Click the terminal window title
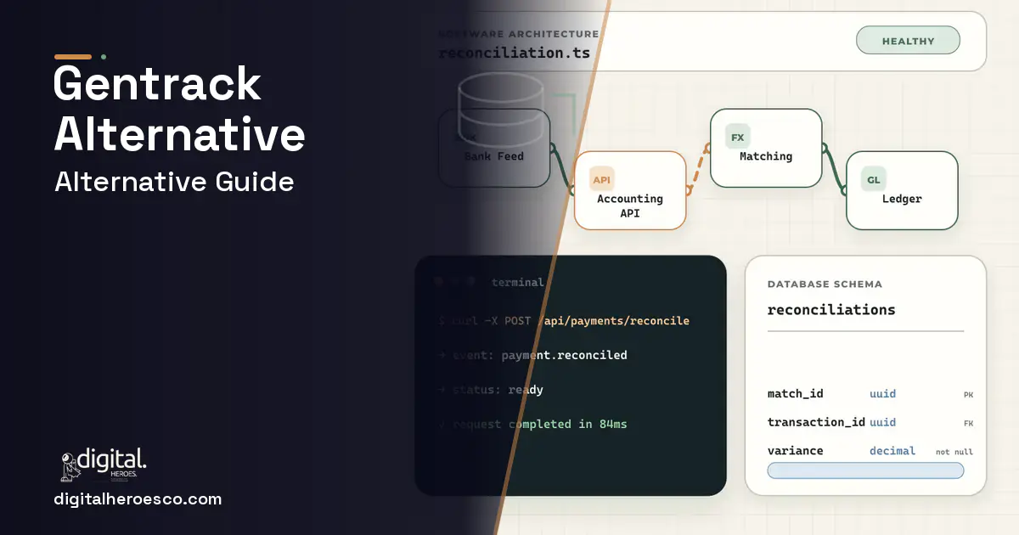1019x535 pixels. 517,282
